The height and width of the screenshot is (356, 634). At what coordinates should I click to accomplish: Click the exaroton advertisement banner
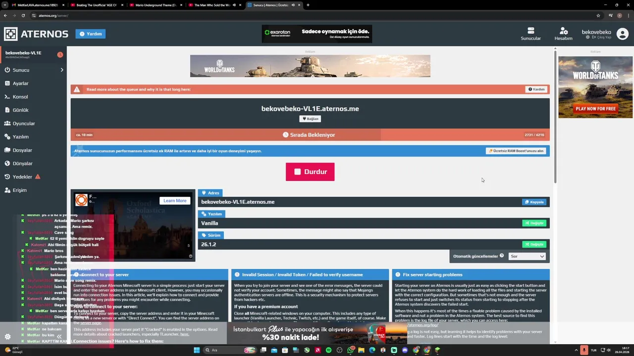click(317, 34)
